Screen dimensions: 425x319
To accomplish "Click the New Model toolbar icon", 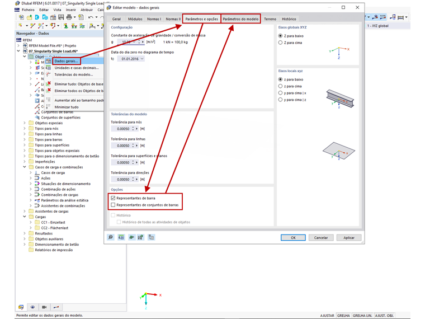I will (21, 17).
